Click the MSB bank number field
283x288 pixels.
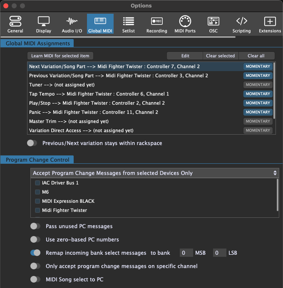tap(186, 253)
